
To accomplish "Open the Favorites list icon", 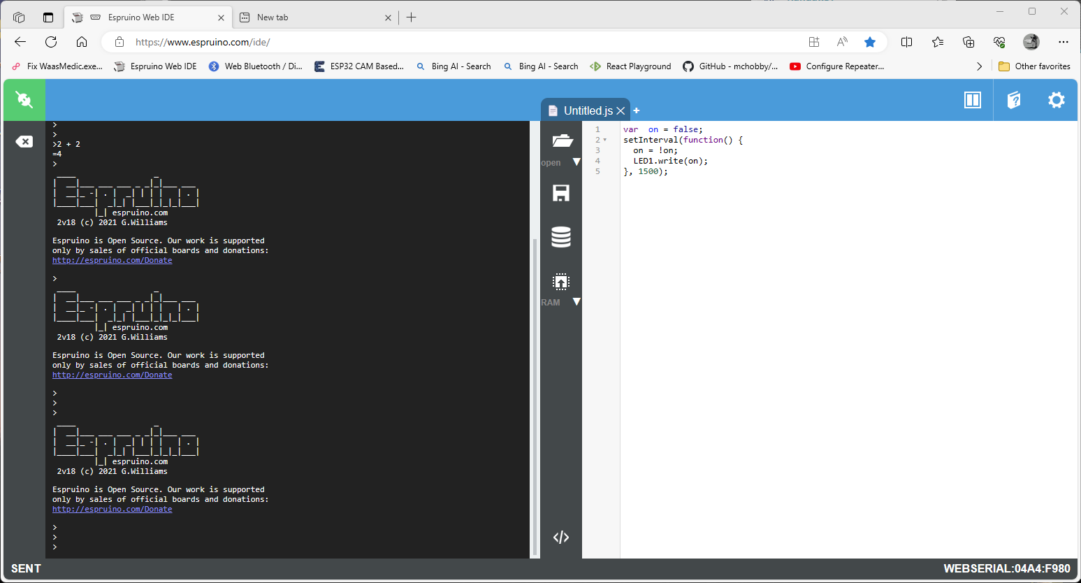I will pos(938,42).
